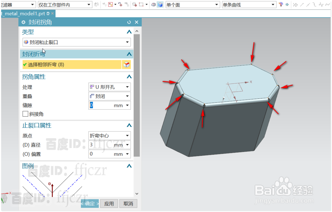The image size is (332, 212).
Task: Collapse the 图例 section
Action: tap(129, 166)
